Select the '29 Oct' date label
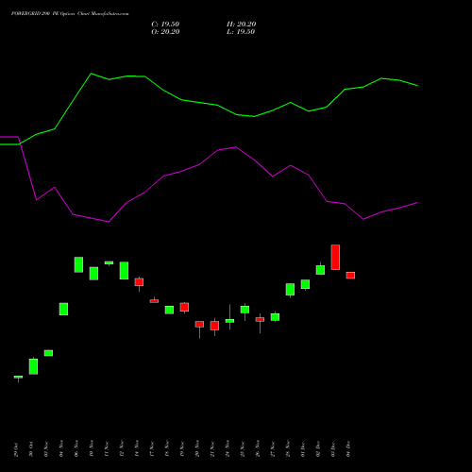Screen dimensions: 472x472 16,449
